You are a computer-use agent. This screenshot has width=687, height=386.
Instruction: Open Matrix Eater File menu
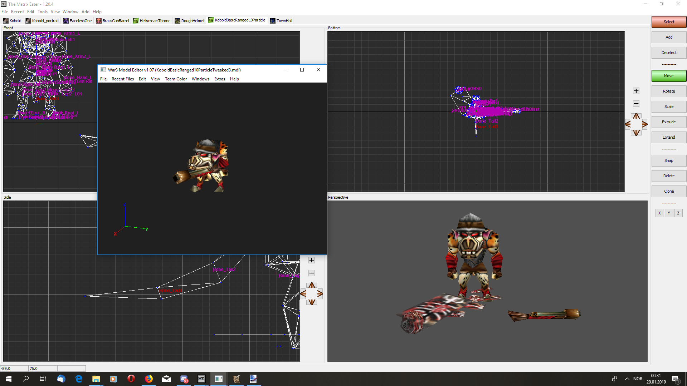tap(5, 12)
